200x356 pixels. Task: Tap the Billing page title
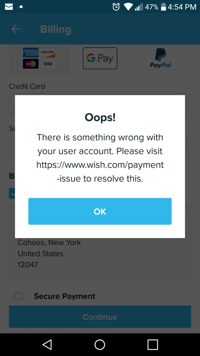tap(56, 29)
